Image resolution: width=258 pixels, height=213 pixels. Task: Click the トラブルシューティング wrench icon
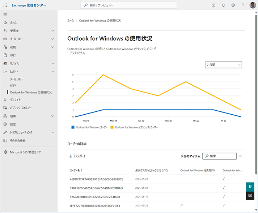pos(5,132)
